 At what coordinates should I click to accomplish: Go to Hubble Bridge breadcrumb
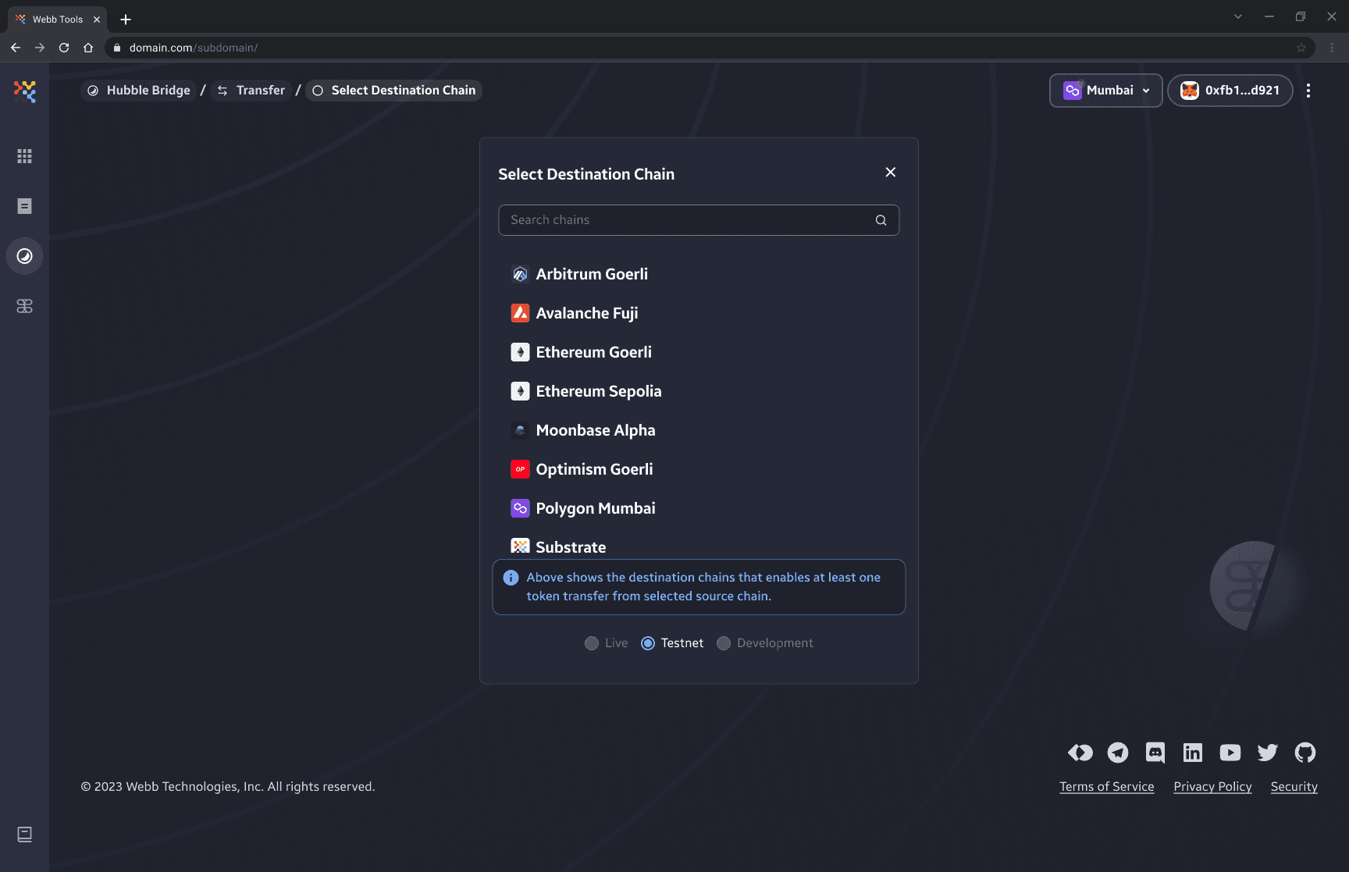pyautogui.click(x=139, y=91)
